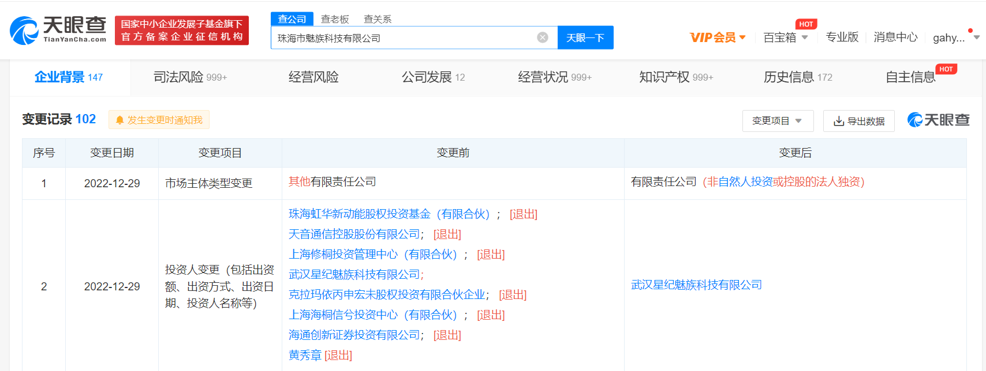Viewport: 986px width, 371px height.
Task: Click 发生变更时通知我 button
Action: click(159, 120)
